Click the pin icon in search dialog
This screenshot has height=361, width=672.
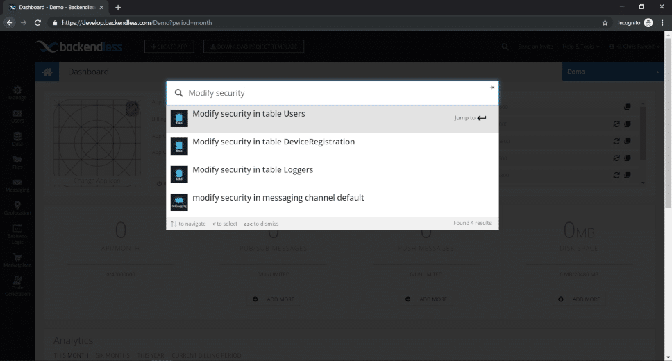pos(492,87)
